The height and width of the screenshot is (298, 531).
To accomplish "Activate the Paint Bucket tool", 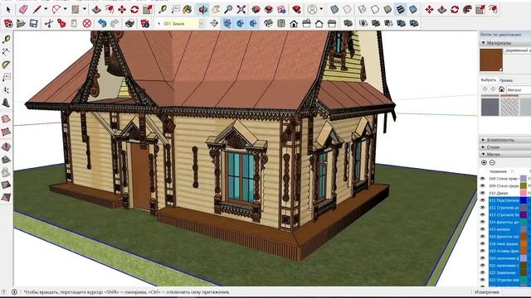I will tap(187, 9).
